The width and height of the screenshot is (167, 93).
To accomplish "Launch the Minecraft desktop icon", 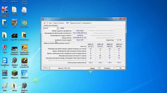I will tap(15, 73).
